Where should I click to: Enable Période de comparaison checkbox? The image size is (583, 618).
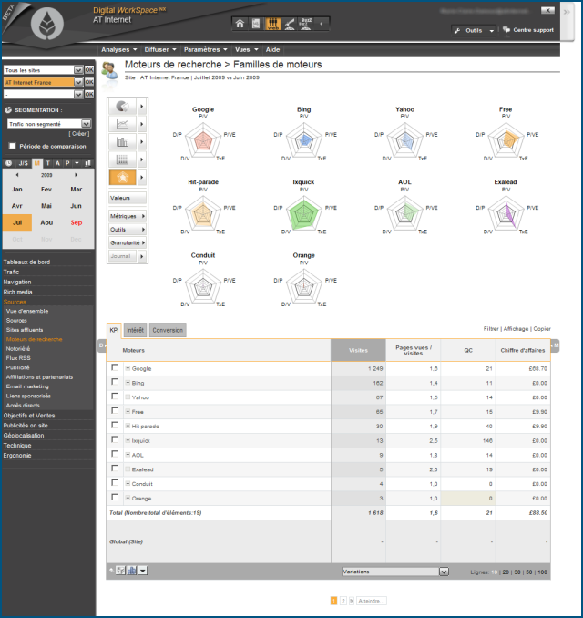coord(12,146)
